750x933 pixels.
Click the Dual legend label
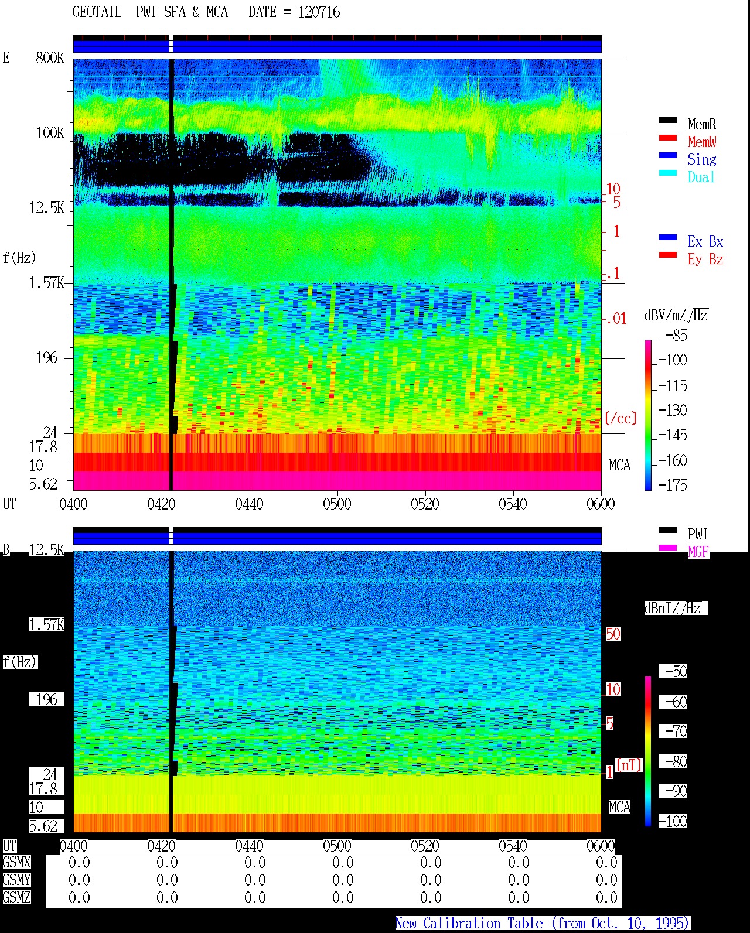click(702, 177)
